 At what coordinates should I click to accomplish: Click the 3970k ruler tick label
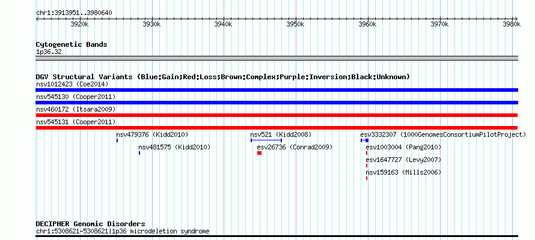click(x=439, y=25)
